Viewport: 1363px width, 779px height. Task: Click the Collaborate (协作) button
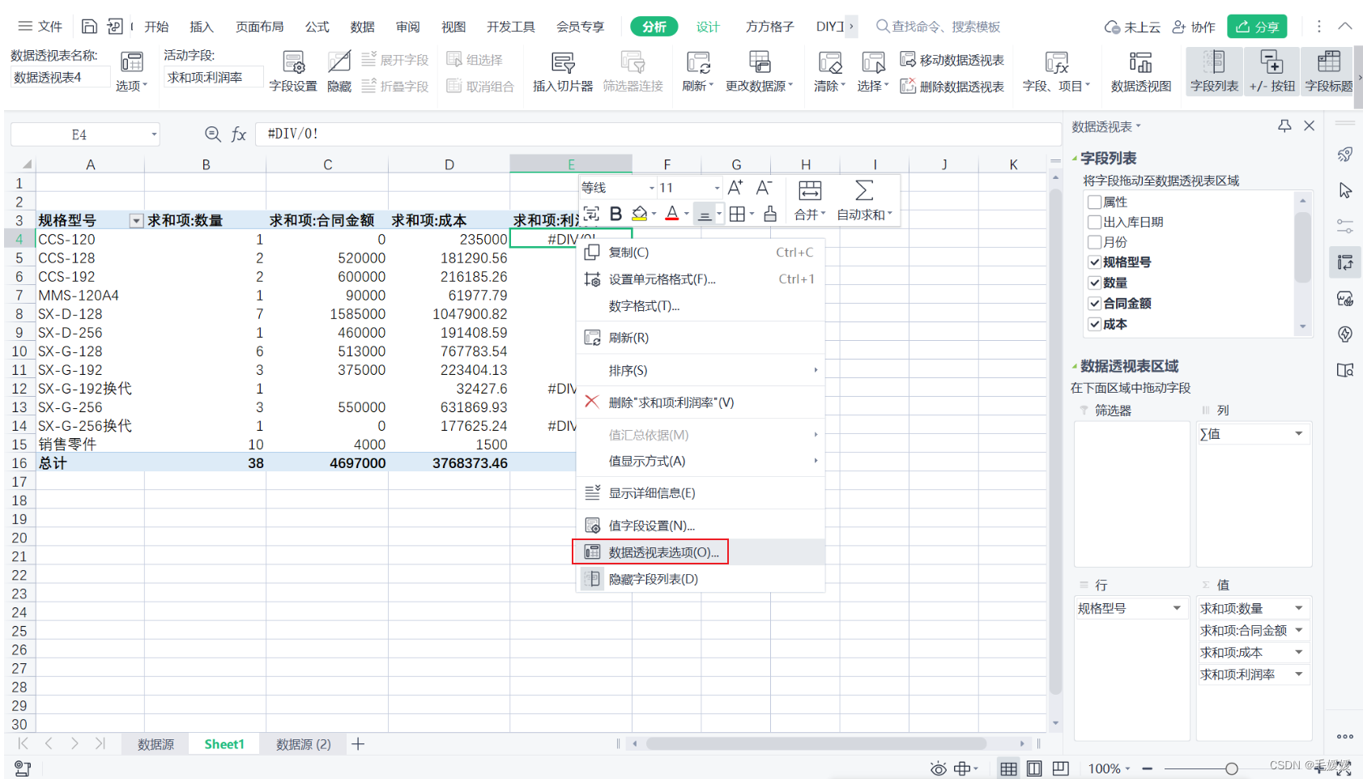[x=1194, y=27]
